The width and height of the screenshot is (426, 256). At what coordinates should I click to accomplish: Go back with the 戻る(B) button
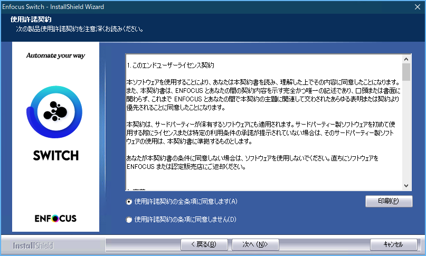pos(204,244)
